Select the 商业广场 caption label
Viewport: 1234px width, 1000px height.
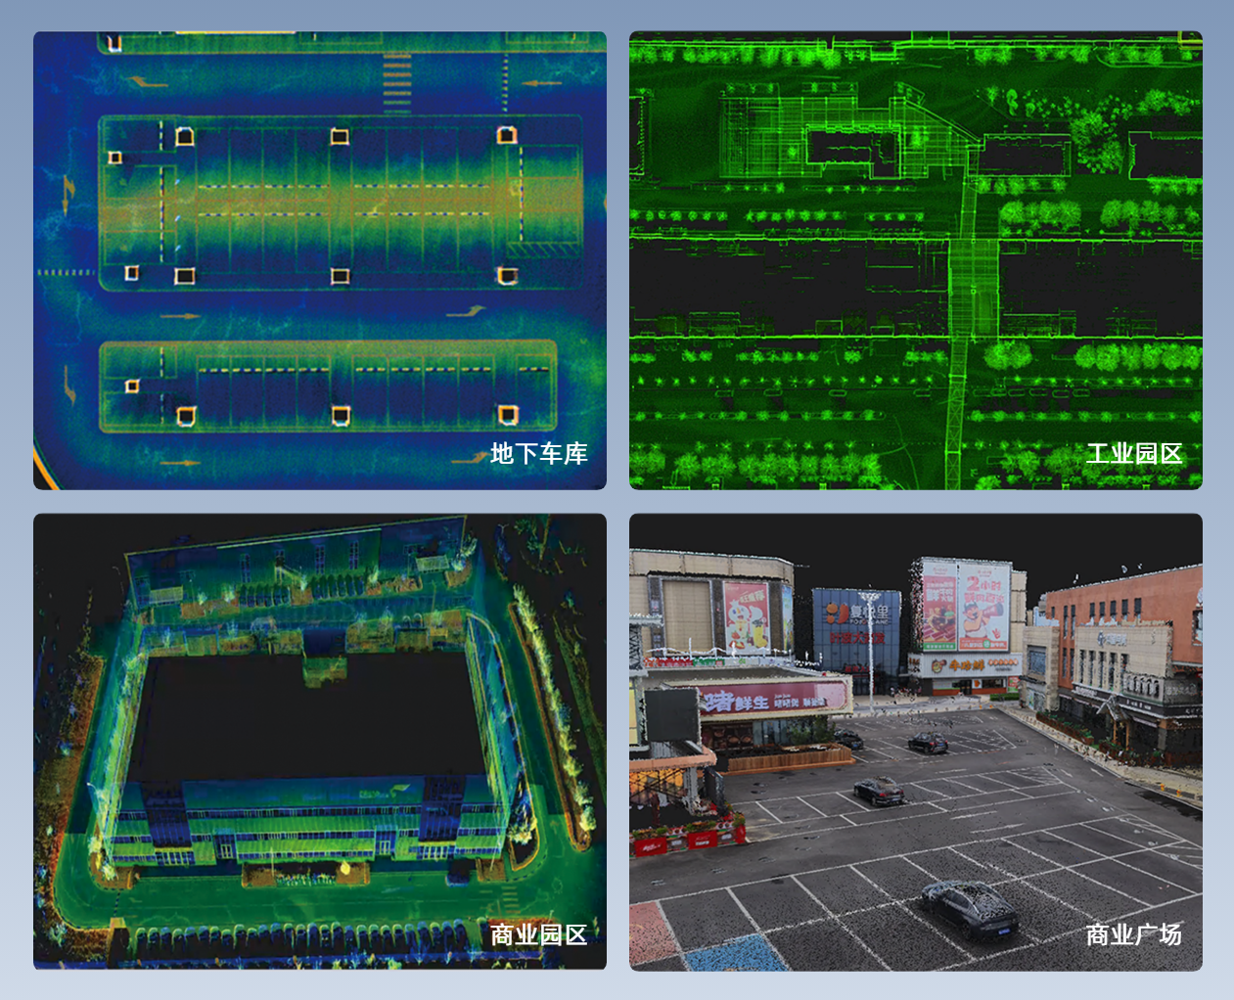click(x=1133, y=934)
